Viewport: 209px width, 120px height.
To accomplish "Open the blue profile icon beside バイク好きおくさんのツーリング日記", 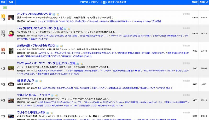I will coord(65,29).
